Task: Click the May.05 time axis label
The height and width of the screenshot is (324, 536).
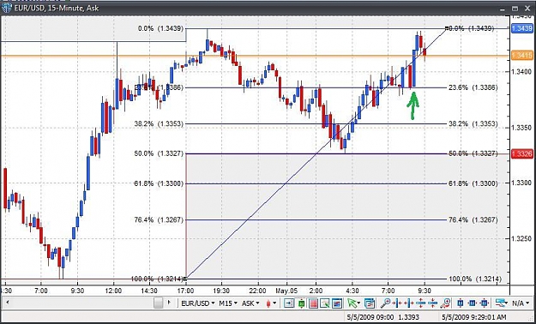Action: pos(286,291)
